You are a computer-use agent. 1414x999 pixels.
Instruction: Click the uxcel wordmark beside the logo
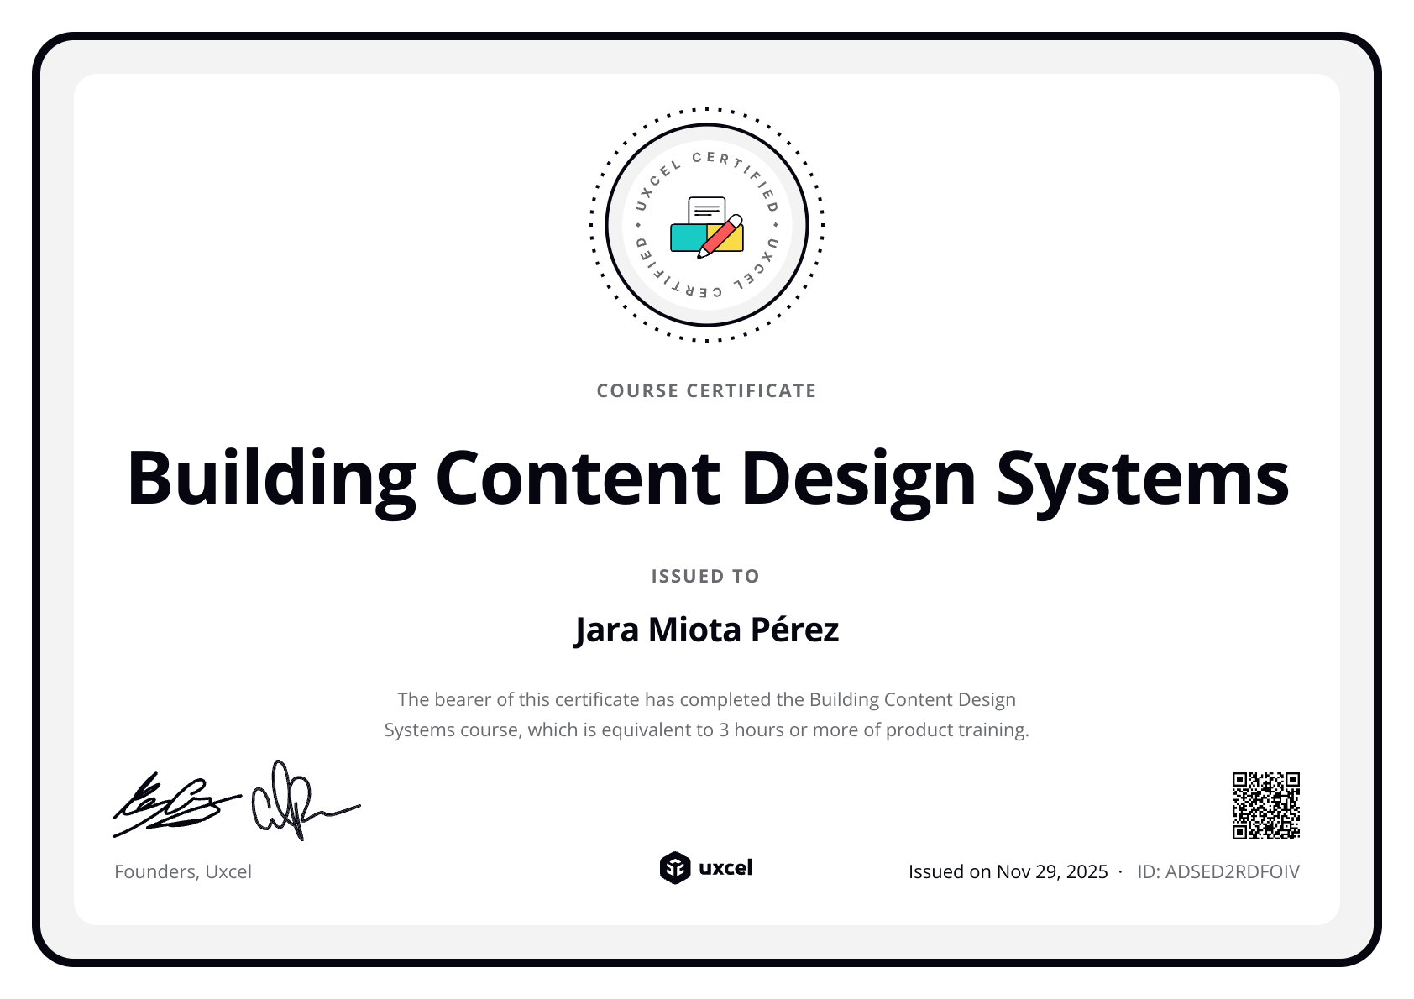click(727, 870)
